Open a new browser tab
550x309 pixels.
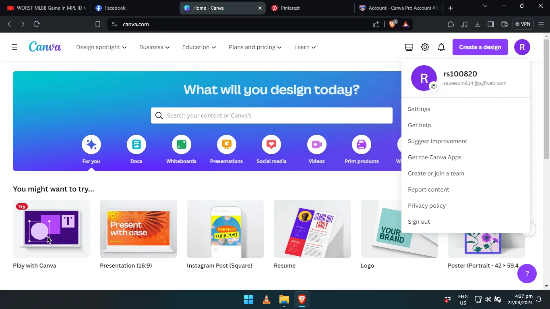[x=451, y=8]
